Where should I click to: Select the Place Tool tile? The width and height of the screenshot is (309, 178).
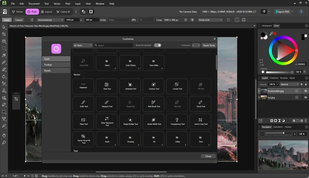click(x=83, y=121)
